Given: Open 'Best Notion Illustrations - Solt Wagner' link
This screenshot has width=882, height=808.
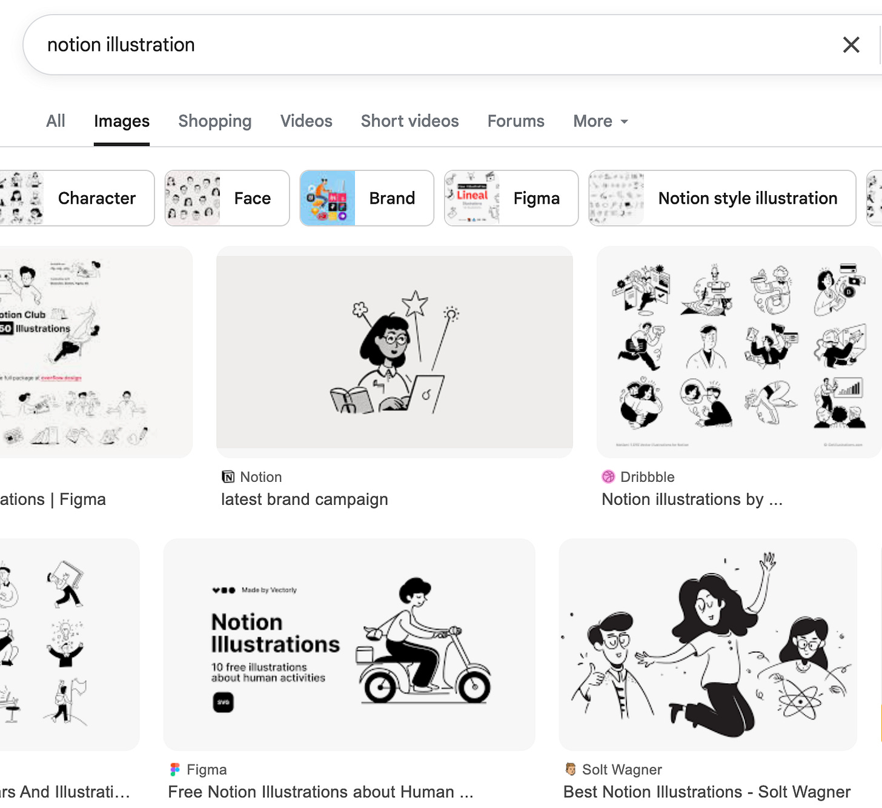Looking at the screenshot, I should (x=707, y=792).
